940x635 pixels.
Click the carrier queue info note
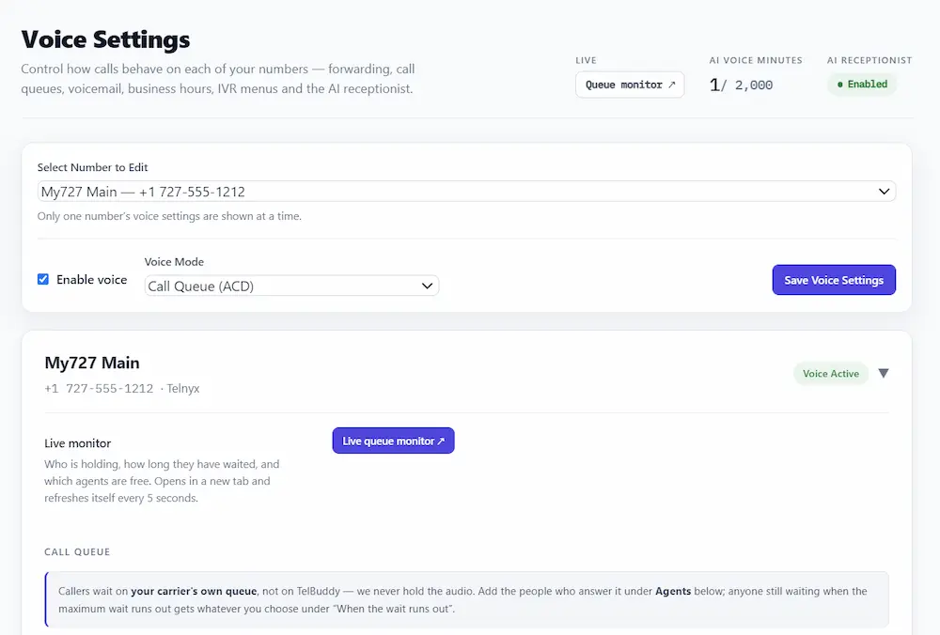click(x=466, y=599)
